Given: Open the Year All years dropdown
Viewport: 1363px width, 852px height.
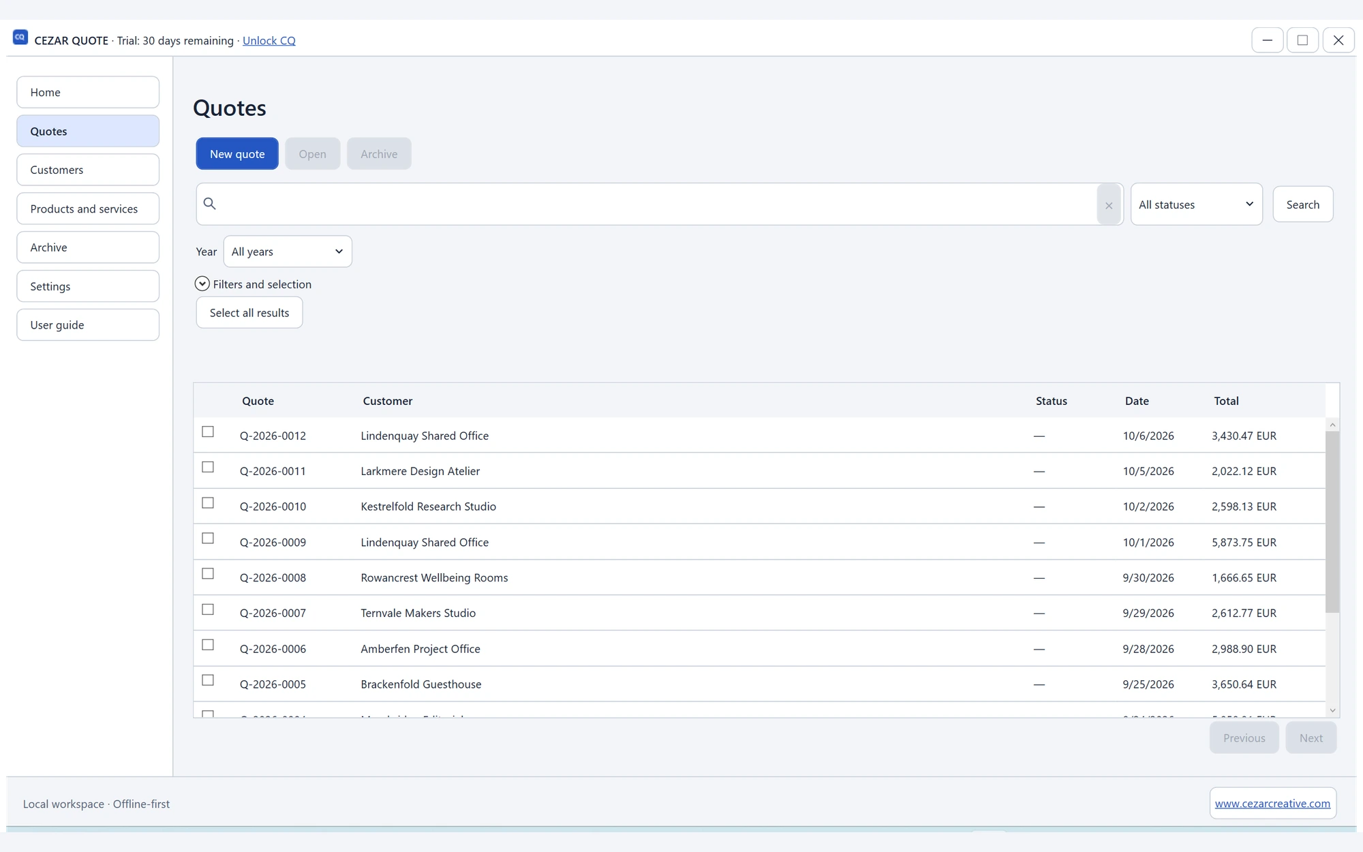Looking at the screenshot, I should click(288, 252).
